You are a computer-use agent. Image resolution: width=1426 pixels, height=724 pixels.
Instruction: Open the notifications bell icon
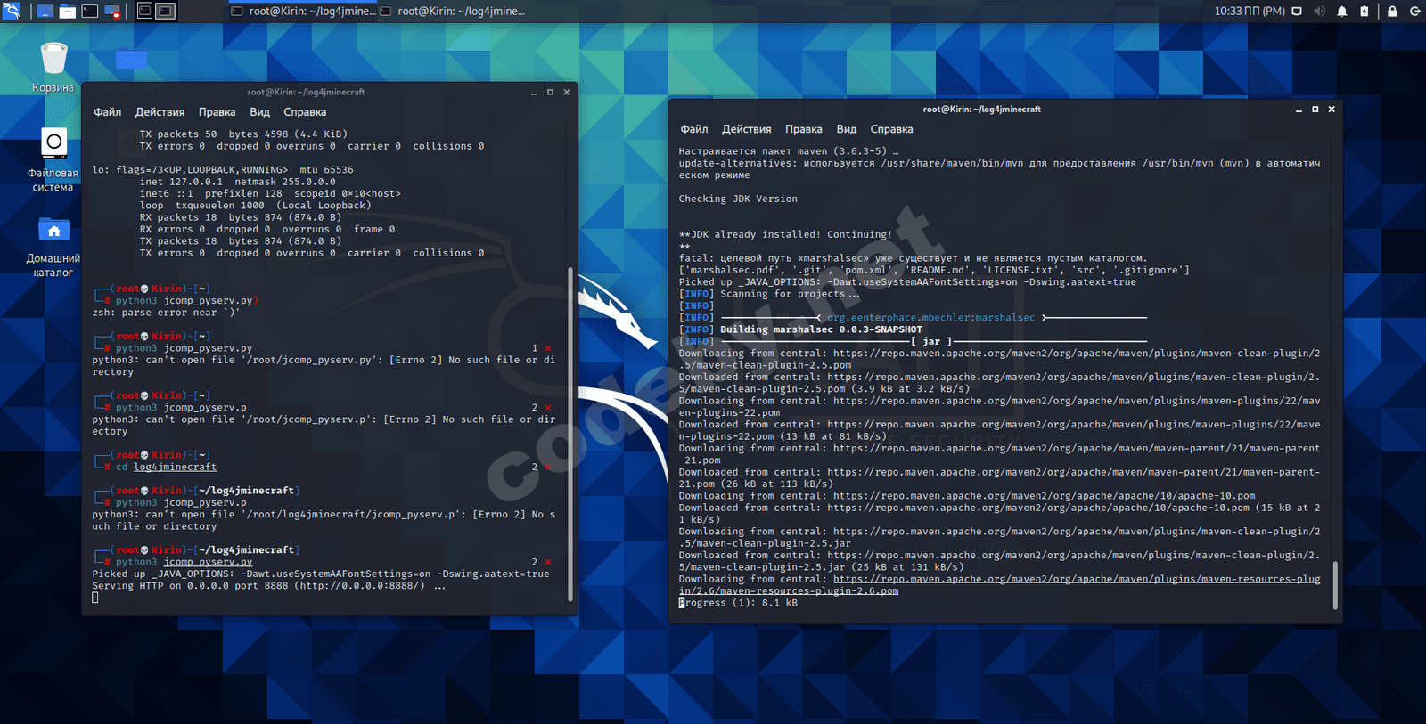pos(1341,11)
